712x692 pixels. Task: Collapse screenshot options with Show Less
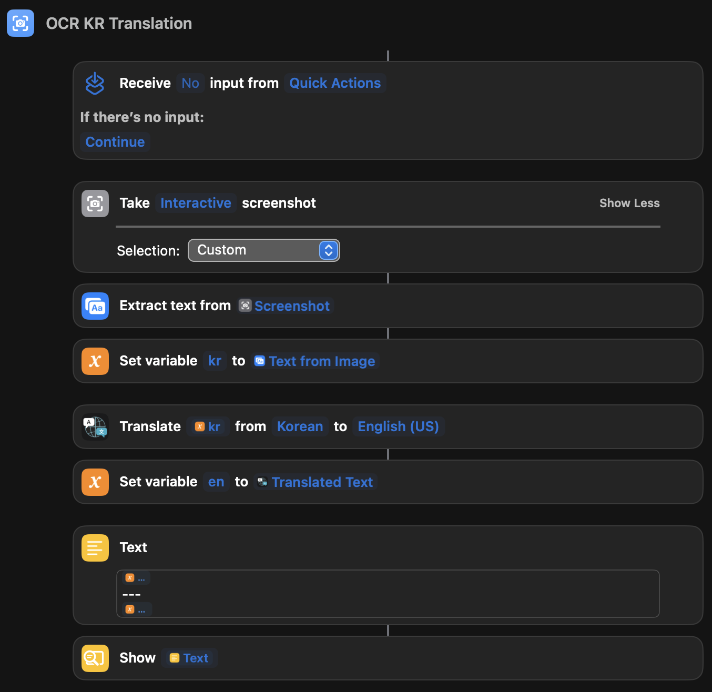[x=629, y=203]
